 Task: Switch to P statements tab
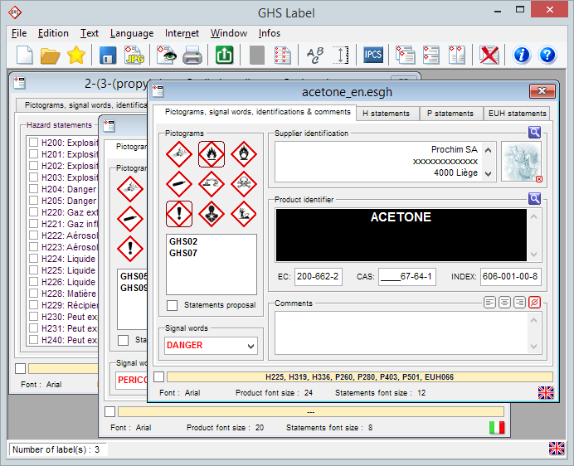(450, 114)
